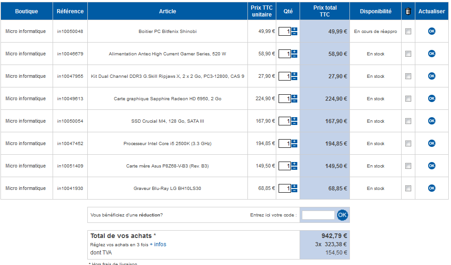Click quantity field for Alimentation Antec

(x=285, y=54)
